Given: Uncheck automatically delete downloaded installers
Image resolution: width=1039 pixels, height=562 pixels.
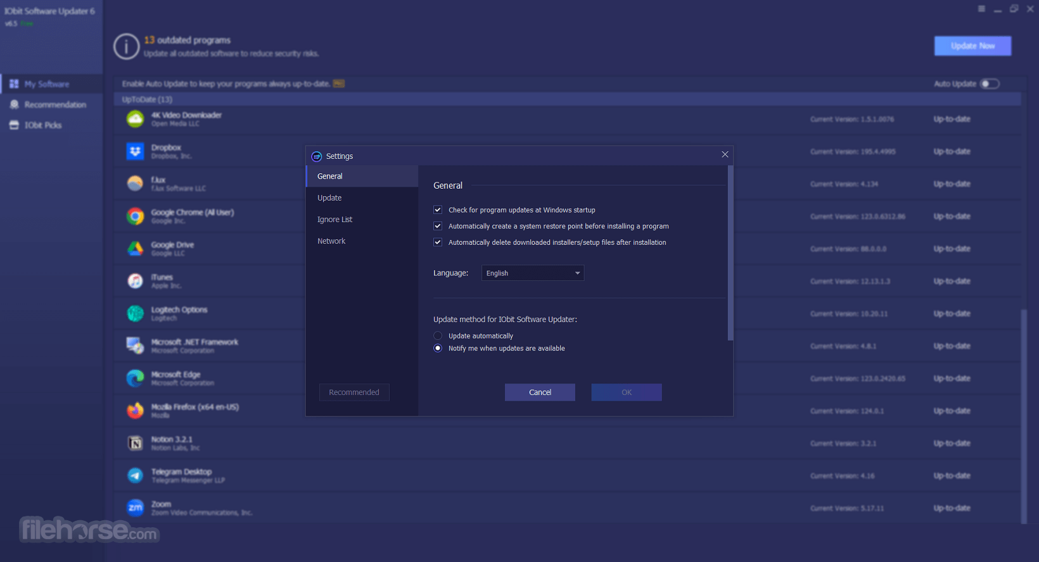Looking at the screenshot, I should (x=438, y=242).
